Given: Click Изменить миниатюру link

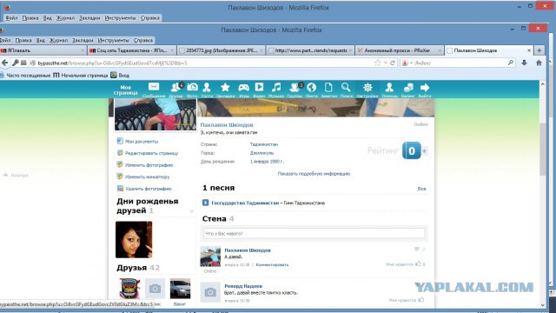Looking at the screenshot, I should click(x=147, y=176).
